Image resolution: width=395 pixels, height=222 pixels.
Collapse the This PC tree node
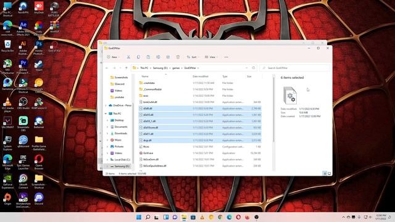coord(106,113)
